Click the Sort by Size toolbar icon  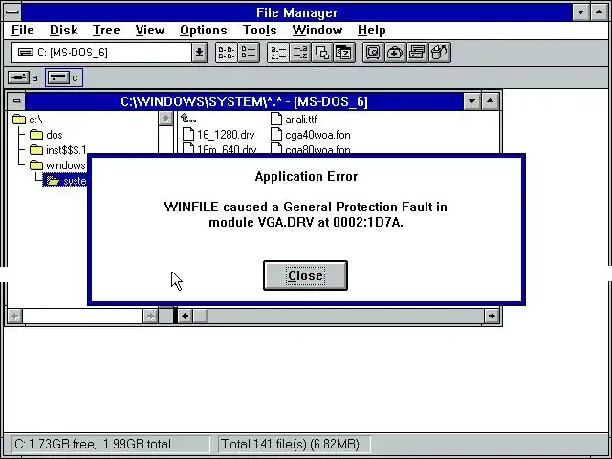tap(322, 53)
